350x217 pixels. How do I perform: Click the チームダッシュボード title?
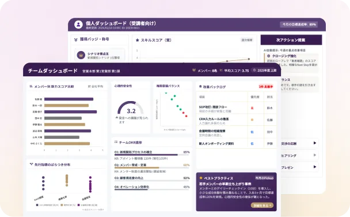point(53,71)
